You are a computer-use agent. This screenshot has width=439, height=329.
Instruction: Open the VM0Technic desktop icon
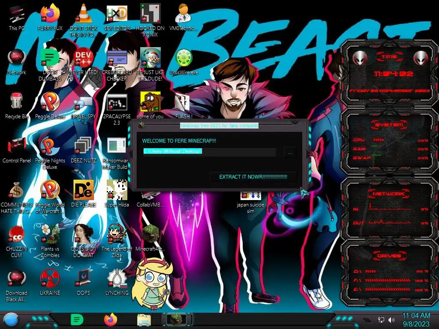pos(183,18)
